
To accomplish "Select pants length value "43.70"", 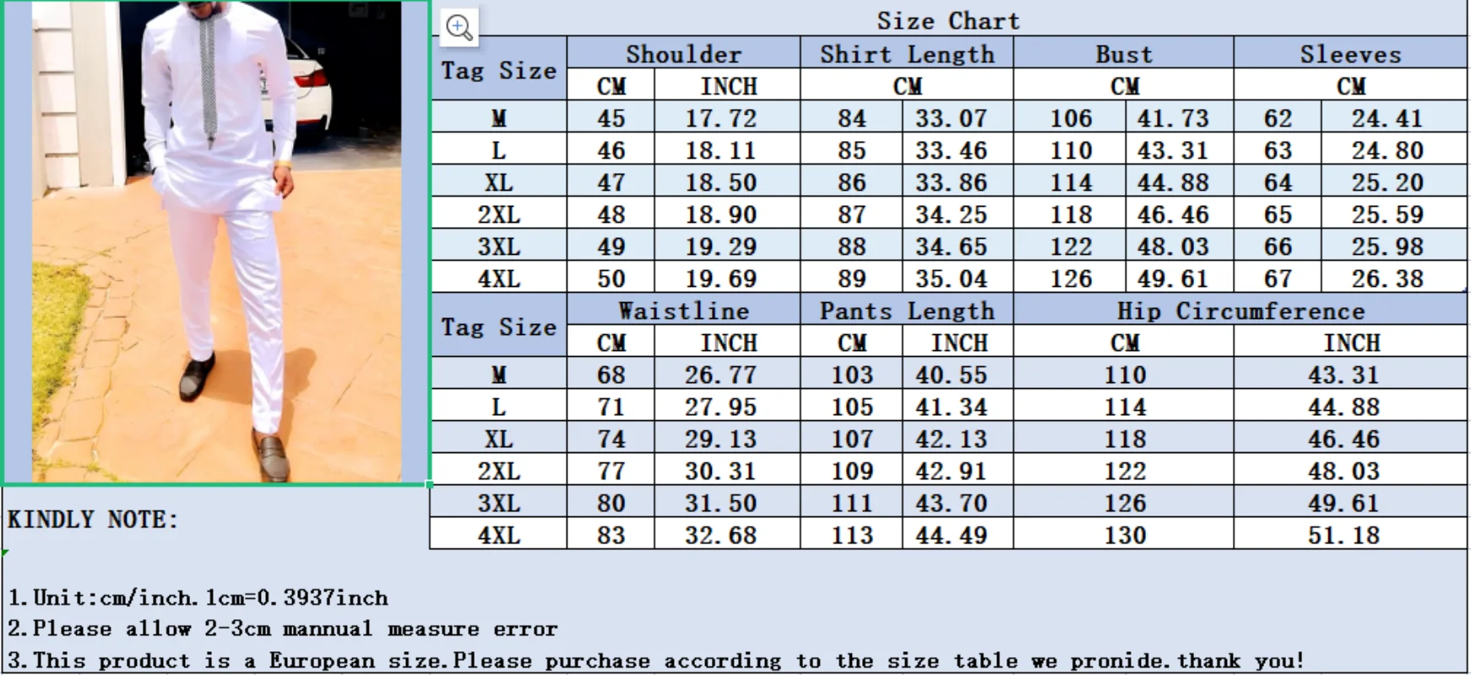I will tap(951, 503).
